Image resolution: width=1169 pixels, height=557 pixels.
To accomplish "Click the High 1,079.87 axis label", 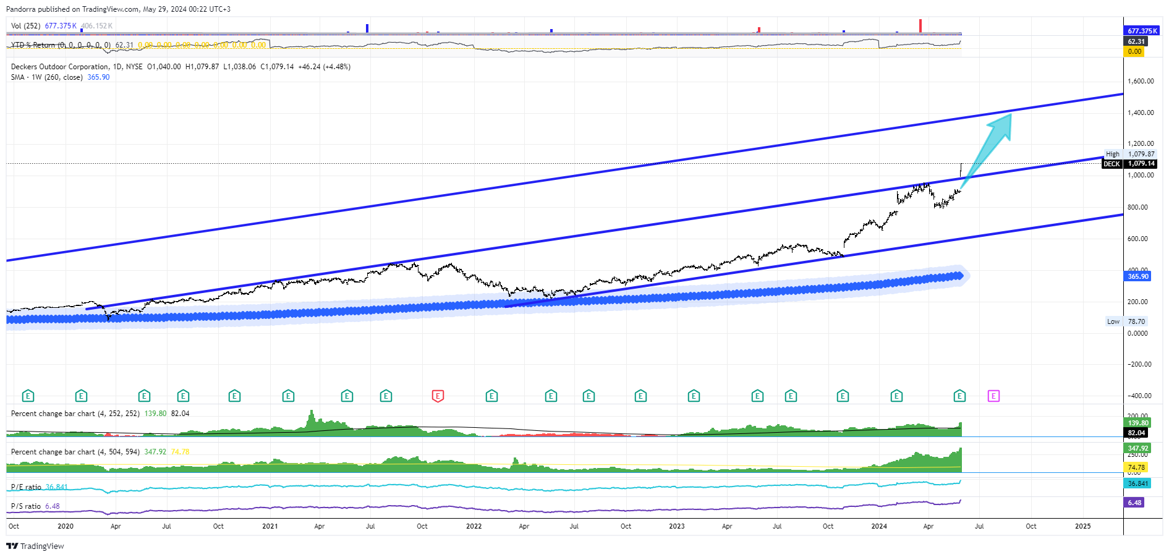I will click(x=1130, y=154).
